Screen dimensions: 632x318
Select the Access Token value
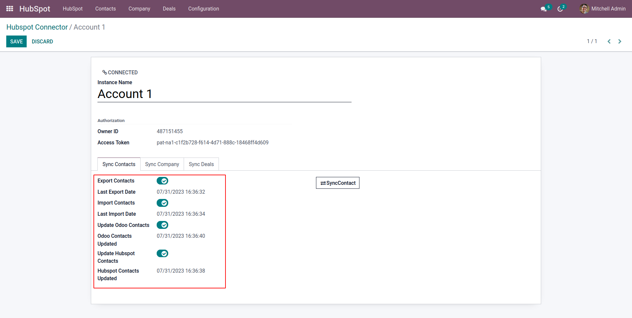(213, 143)
